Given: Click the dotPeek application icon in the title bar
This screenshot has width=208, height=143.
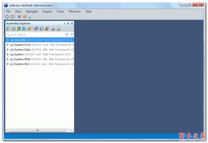Looking at the screenshot, I should coord(6,5).
